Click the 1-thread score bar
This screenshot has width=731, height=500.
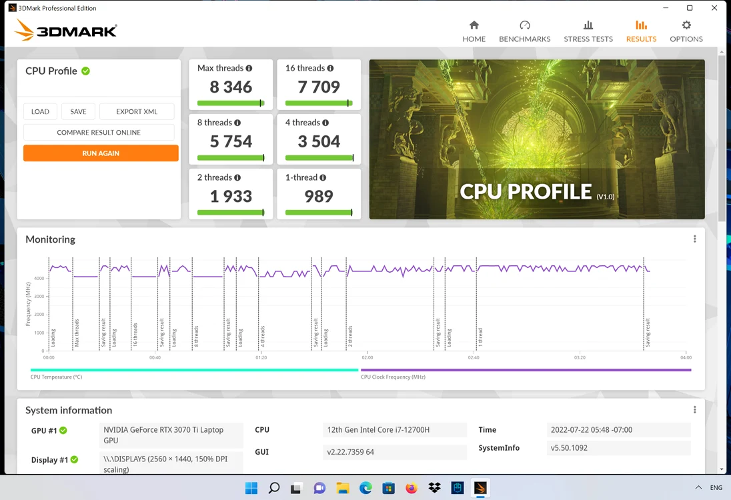point(319,213)
